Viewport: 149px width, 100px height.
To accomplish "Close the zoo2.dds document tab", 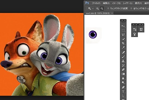I will click(112, 13).
